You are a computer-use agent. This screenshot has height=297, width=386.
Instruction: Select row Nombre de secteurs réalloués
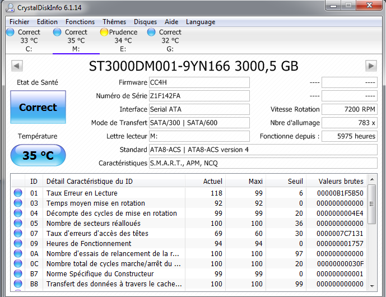[189, 223]
